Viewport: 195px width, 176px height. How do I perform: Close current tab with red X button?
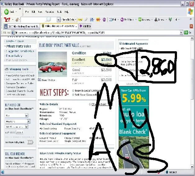pos(191,26)
